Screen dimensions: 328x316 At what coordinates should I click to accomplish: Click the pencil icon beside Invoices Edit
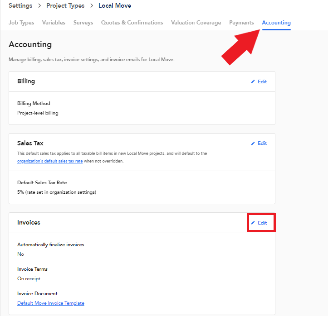[x=253, y=223]
